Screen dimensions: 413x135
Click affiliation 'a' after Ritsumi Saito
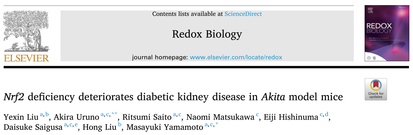(175, 114)
